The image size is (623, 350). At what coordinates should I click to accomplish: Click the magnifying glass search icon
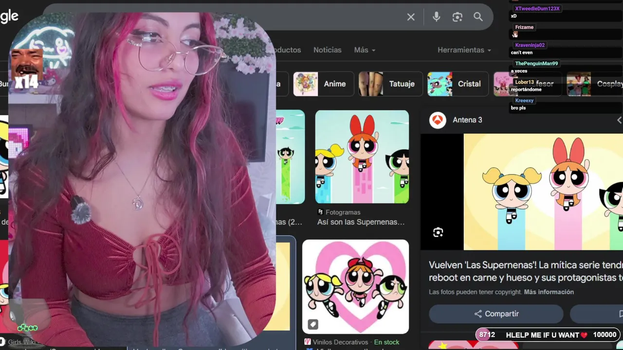click(x=478, y=17)
